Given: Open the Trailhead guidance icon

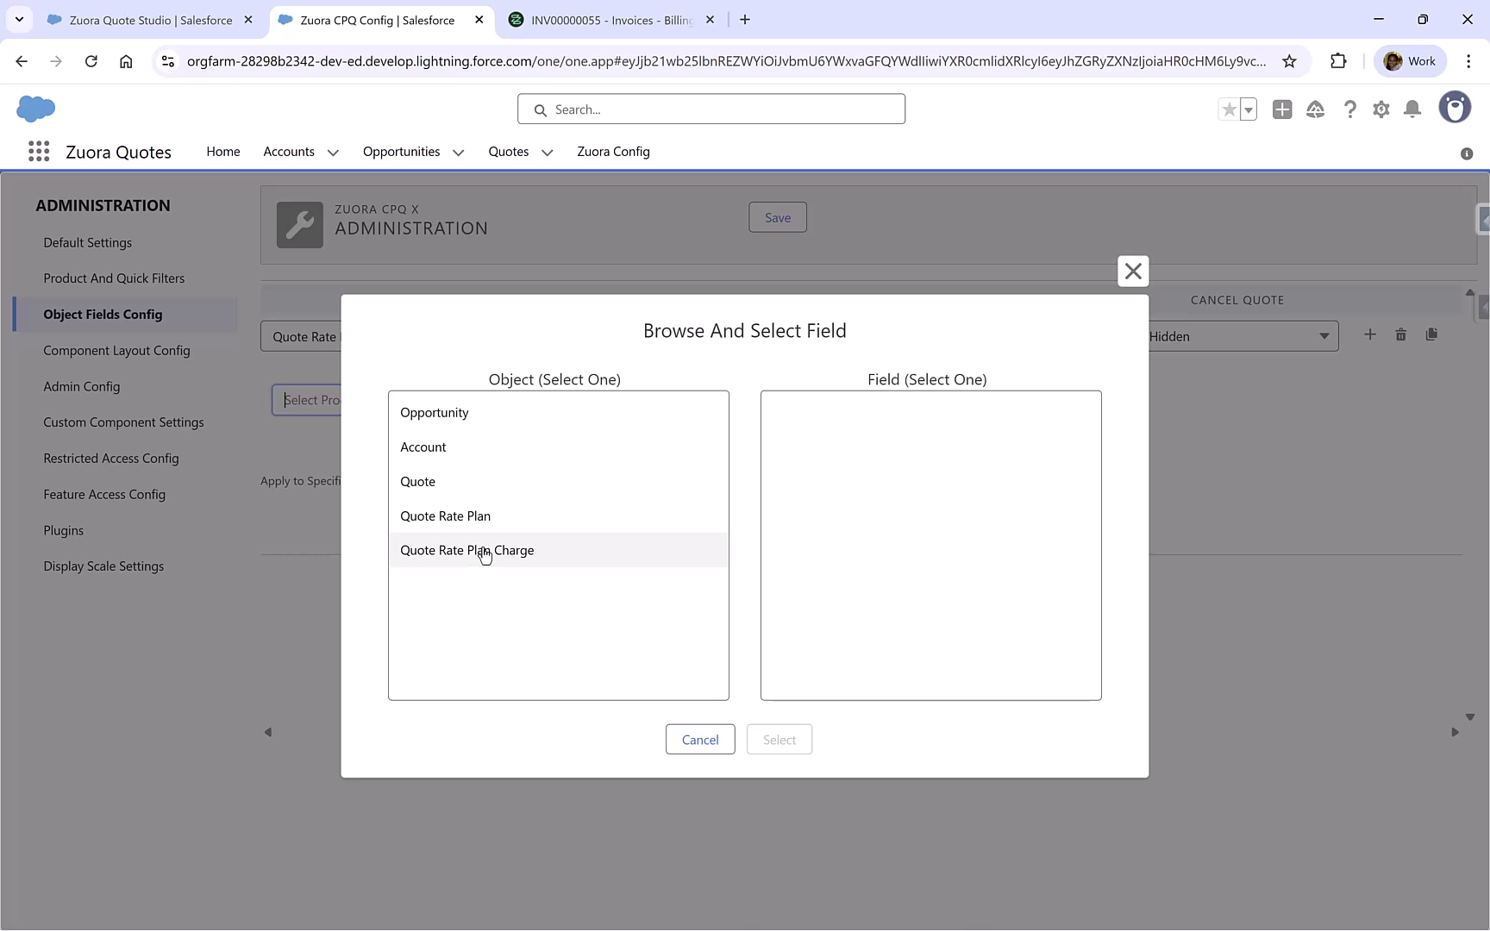Looking at the screenshot, I should (1316, 109).
